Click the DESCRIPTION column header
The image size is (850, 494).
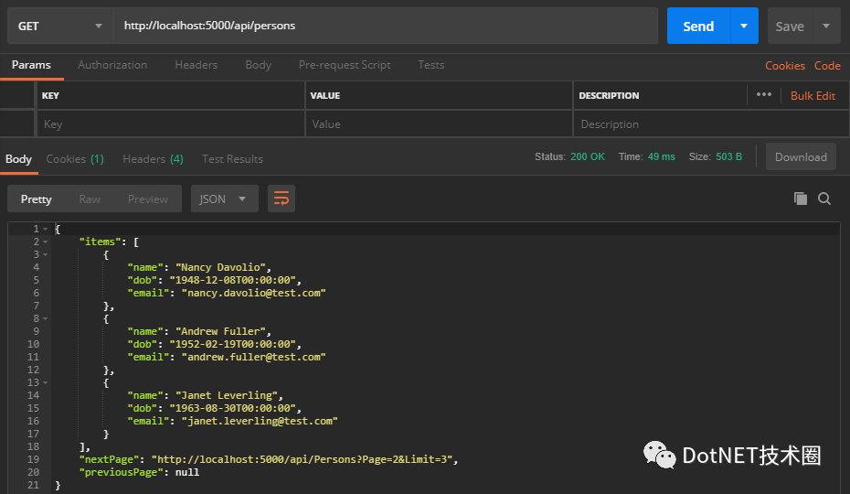(x=609, y=95)
